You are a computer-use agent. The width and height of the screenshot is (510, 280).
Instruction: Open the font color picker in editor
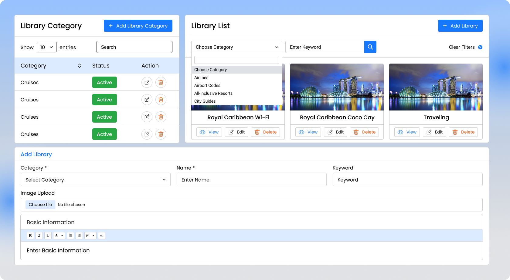(59, 236)
